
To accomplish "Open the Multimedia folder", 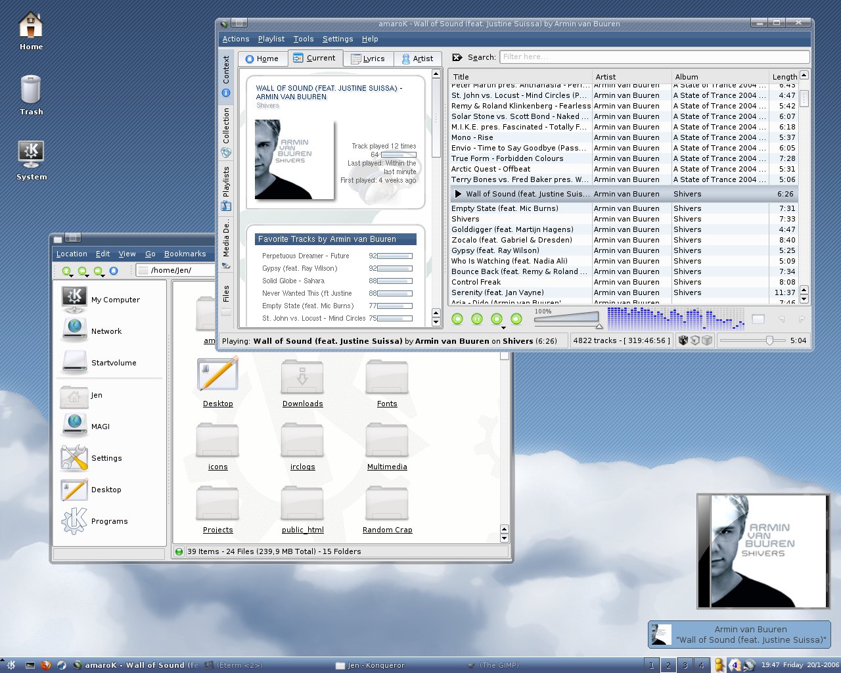I will pos(387,447).
